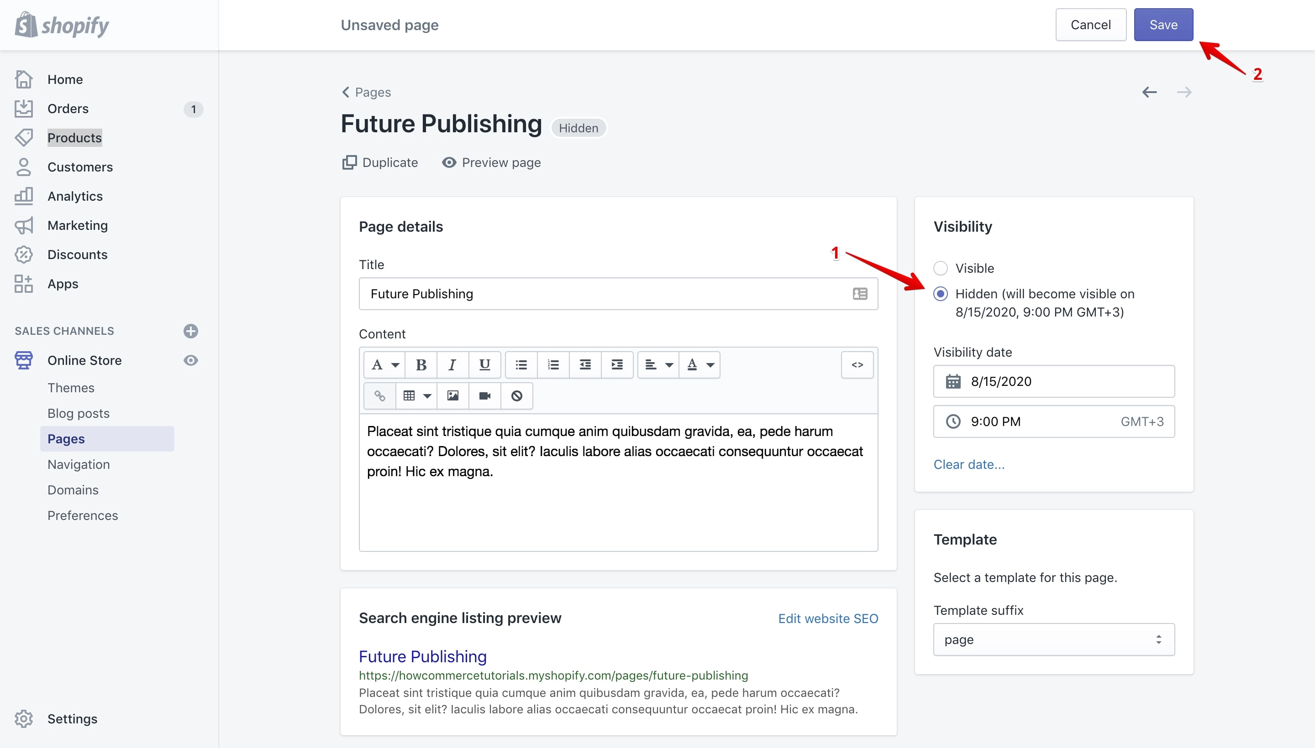Go to previous page with left arrow
Image resolution: width=1315 pixels, height=748 pixels.
point(1149,92)
